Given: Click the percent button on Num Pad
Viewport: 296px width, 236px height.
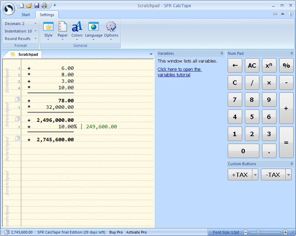Looking at the screenshot, I should pos(286,65).
